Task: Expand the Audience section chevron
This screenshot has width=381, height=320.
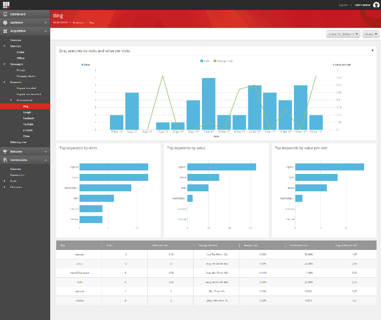Action: click(x=46, y=22)
